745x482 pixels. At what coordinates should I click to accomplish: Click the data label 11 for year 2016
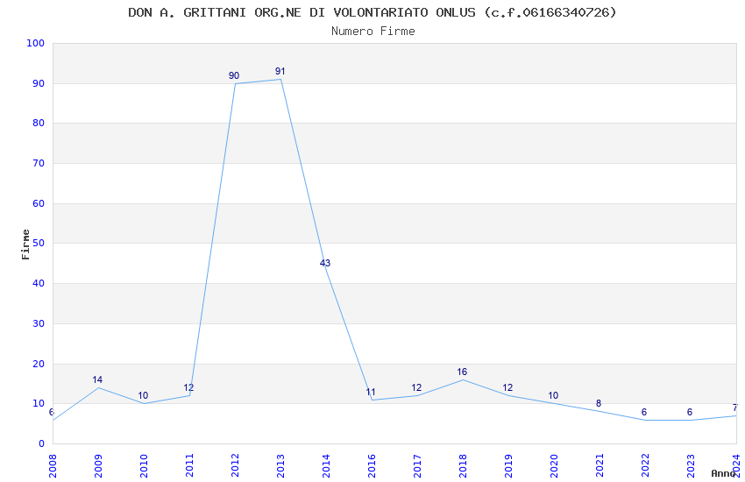point(371,393)
